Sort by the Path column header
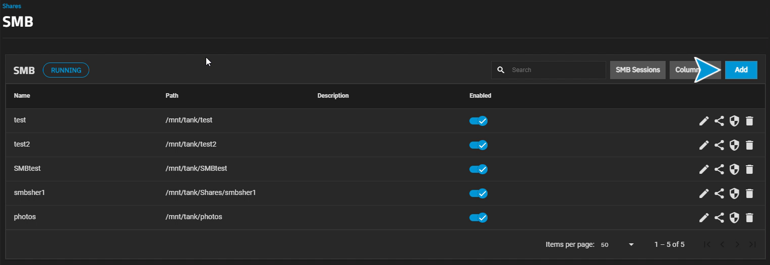 [x=172, y=96]
